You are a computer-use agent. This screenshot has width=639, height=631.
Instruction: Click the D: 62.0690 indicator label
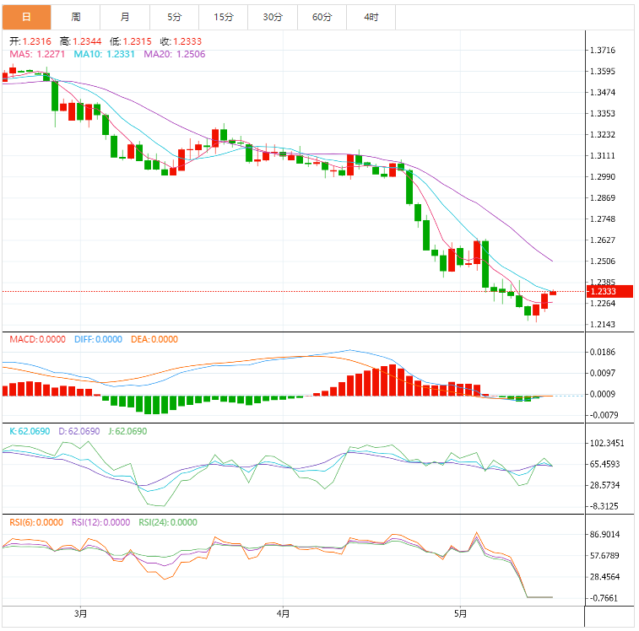(79, 431)
